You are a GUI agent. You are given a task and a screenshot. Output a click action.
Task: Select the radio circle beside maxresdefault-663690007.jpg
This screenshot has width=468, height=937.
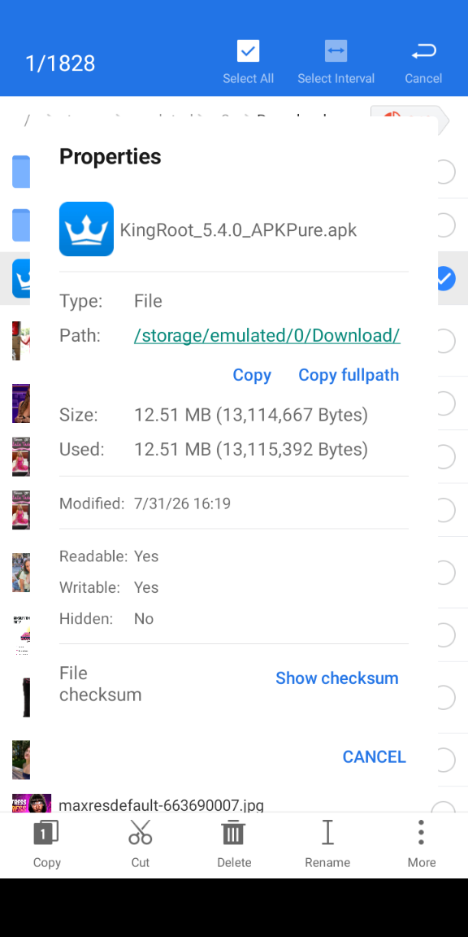[443, 808]
